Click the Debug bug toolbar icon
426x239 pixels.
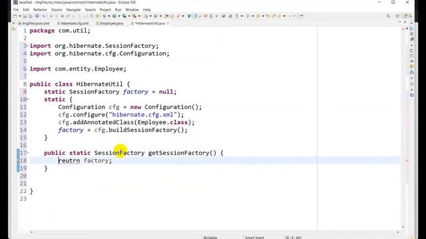105,16
